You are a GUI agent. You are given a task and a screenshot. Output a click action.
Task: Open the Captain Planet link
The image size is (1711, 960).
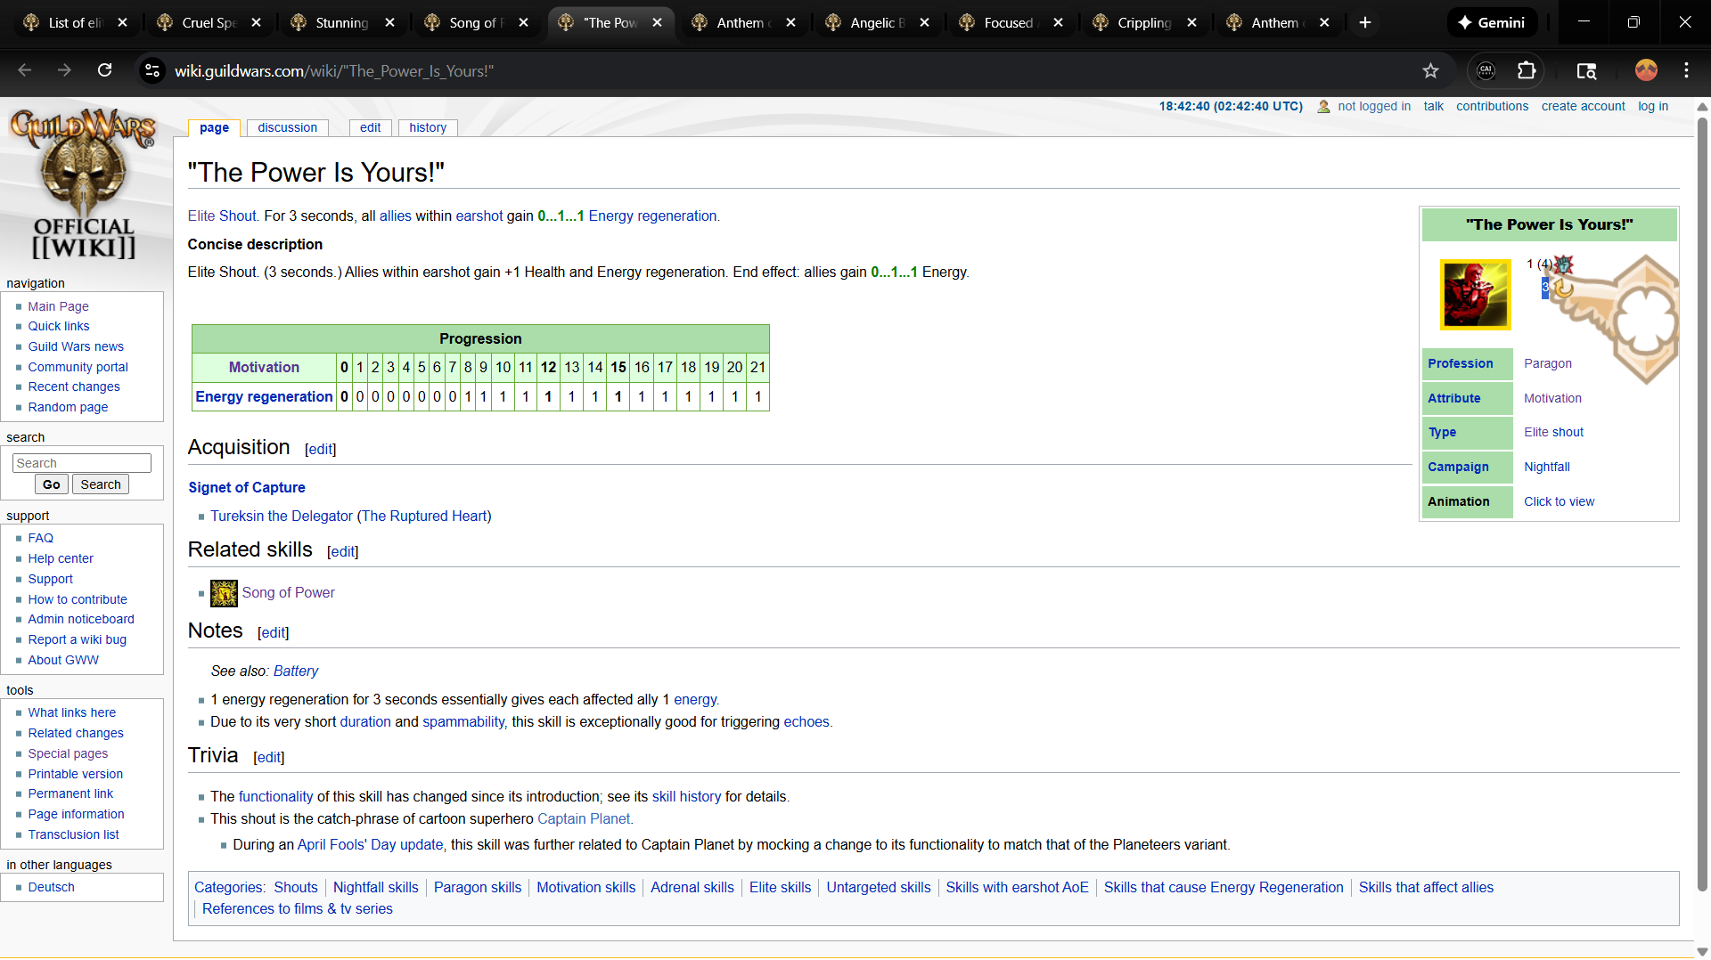[584, 818]
